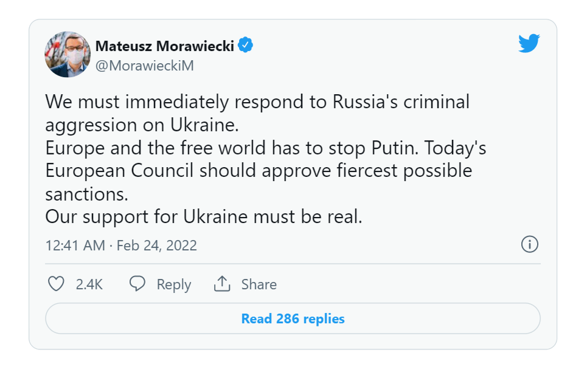Open Mateusz Morawiecki's profile picture
Viewport: 587px width, 378px height.
point(68,55)
